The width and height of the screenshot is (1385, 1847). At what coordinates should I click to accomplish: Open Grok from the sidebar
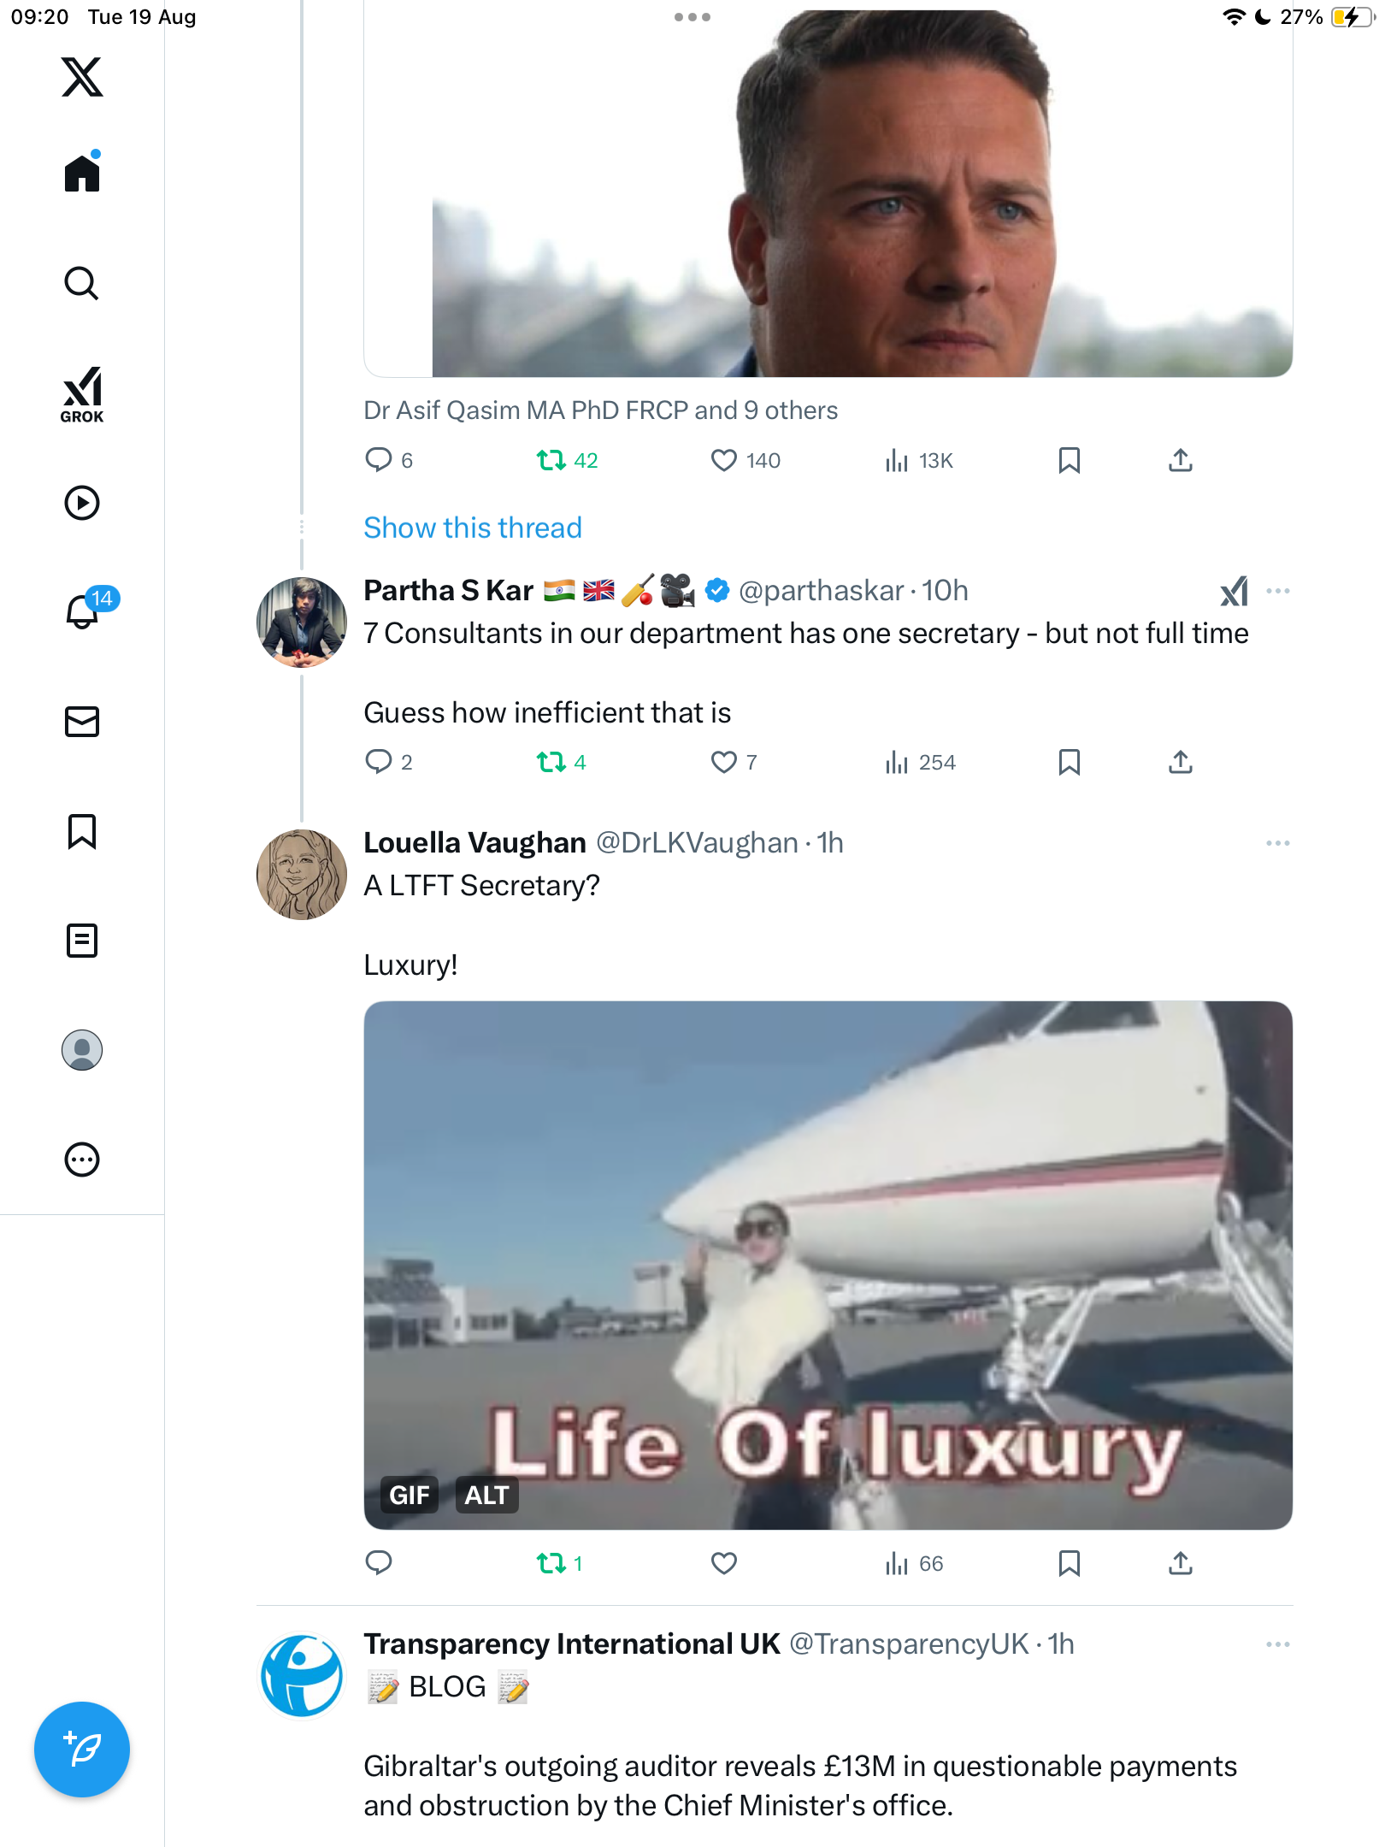tap(82, 394)
